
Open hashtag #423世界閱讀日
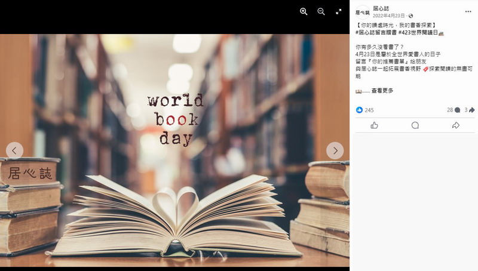click(x=418, y=33)
